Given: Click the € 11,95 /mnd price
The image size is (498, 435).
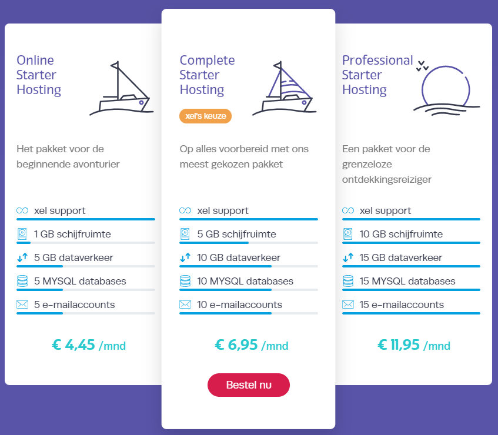Looking at the screenshot, I should pos(414,345).
